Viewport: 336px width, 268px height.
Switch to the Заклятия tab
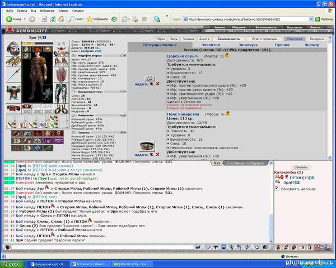click(211, 45)
